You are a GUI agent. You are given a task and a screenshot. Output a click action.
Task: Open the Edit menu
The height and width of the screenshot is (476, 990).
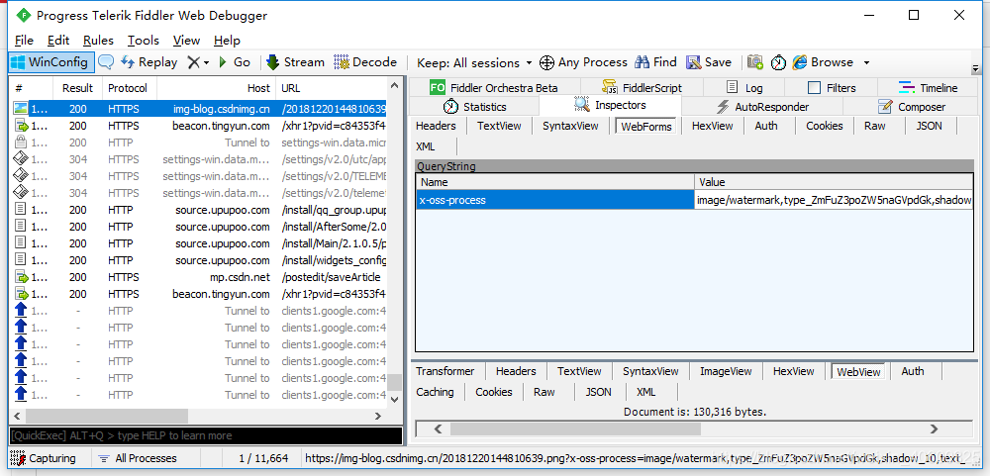(58, 41)
